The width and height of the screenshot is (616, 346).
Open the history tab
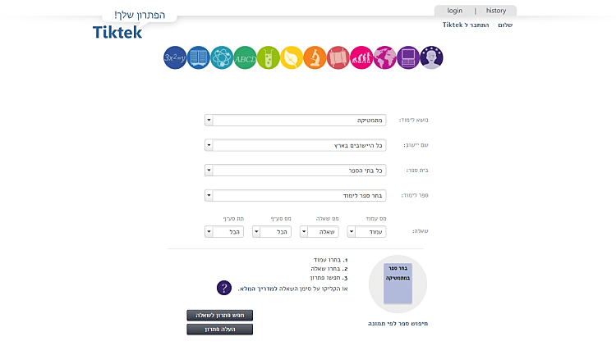496,11
